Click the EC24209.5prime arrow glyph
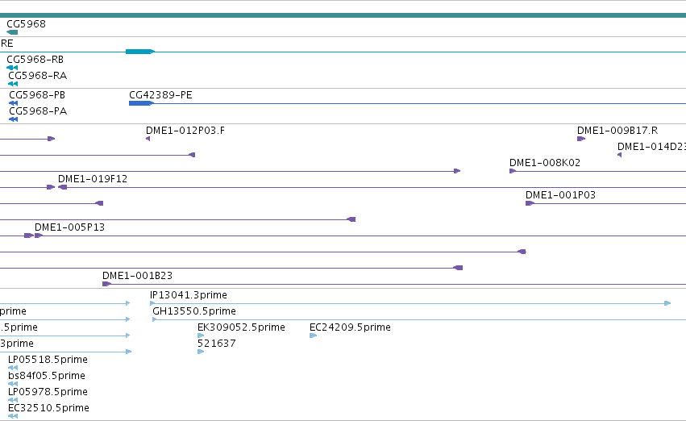 point(314,336)
